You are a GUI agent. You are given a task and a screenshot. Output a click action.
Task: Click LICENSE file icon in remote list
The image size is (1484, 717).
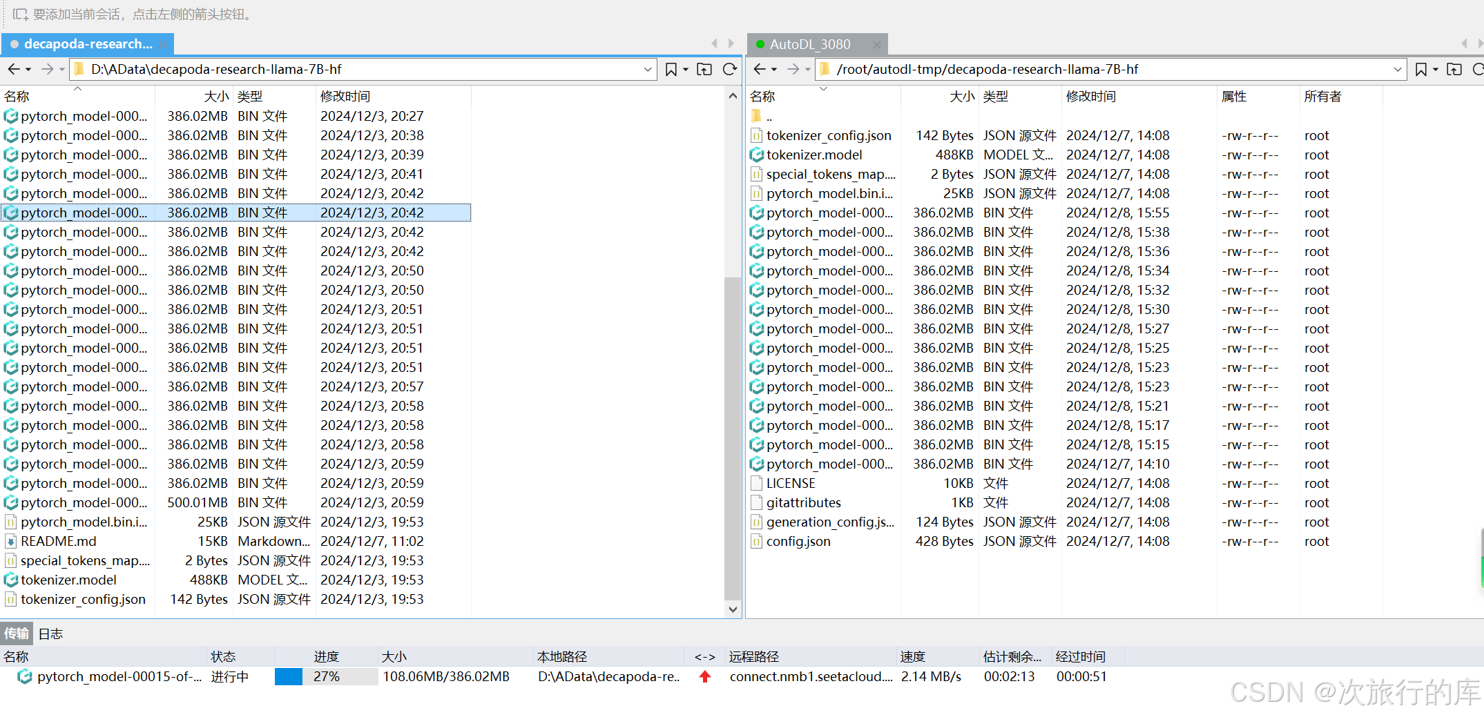click(757, 484)
